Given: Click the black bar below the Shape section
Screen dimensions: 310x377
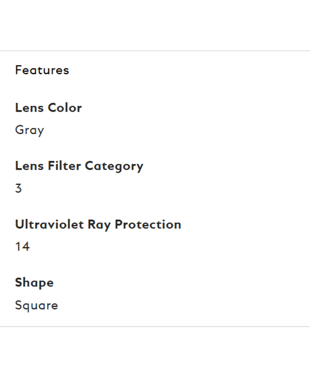Looking at the screenshot, I should pyautogui.click(x=155, y=352).
